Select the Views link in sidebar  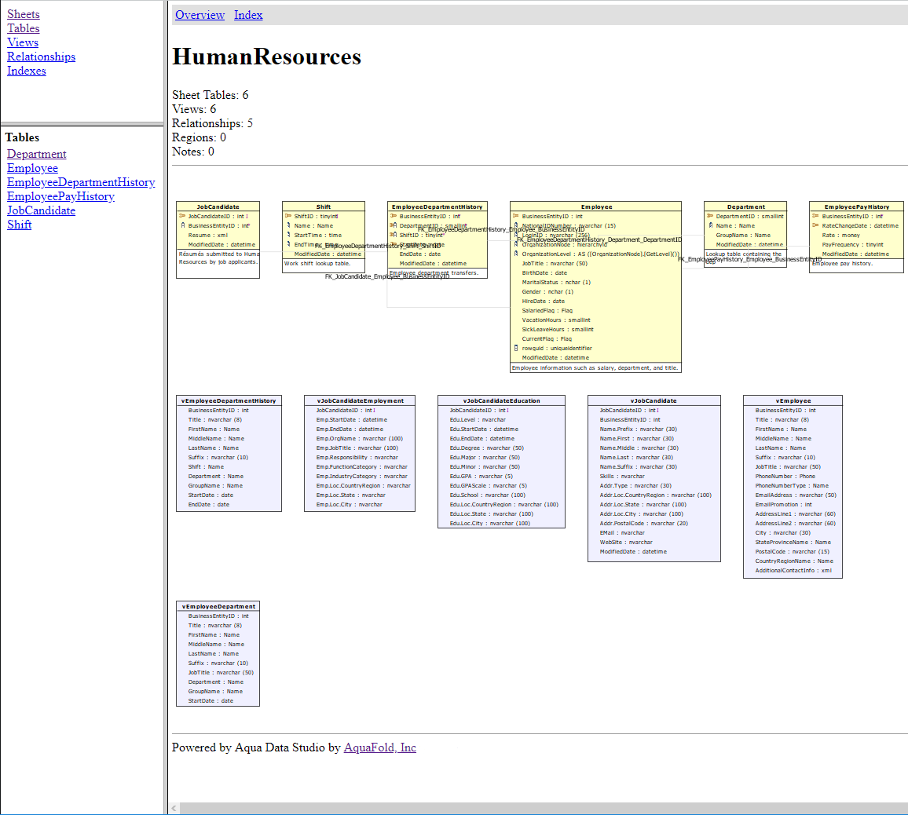pyautogui.click(x=23, y=42)
